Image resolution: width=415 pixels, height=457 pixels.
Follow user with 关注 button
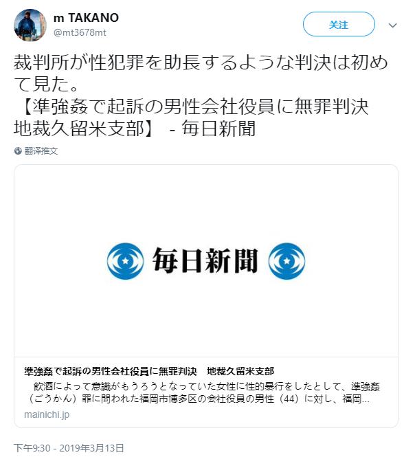(339, 24)
